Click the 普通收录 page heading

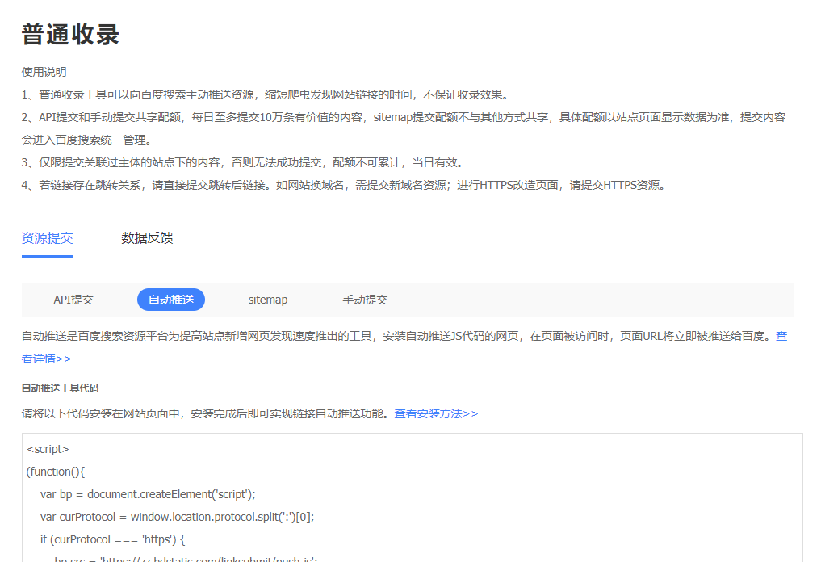(x=70, y=35)
